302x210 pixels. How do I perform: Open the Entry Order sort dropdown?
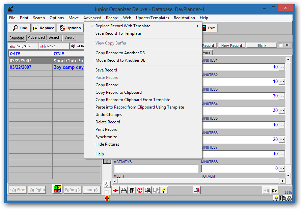[24, 46]
